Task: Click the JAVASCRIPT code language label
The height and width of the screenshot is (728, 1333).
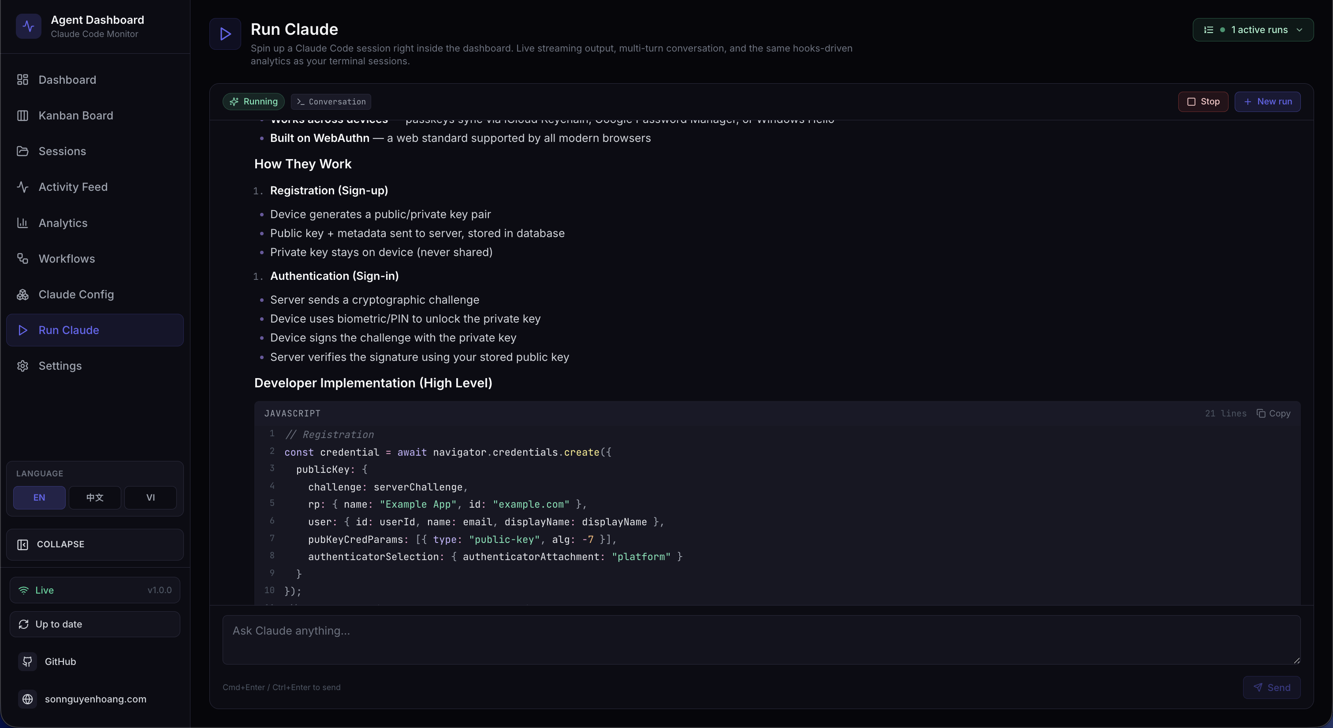Action: point(292,413)
